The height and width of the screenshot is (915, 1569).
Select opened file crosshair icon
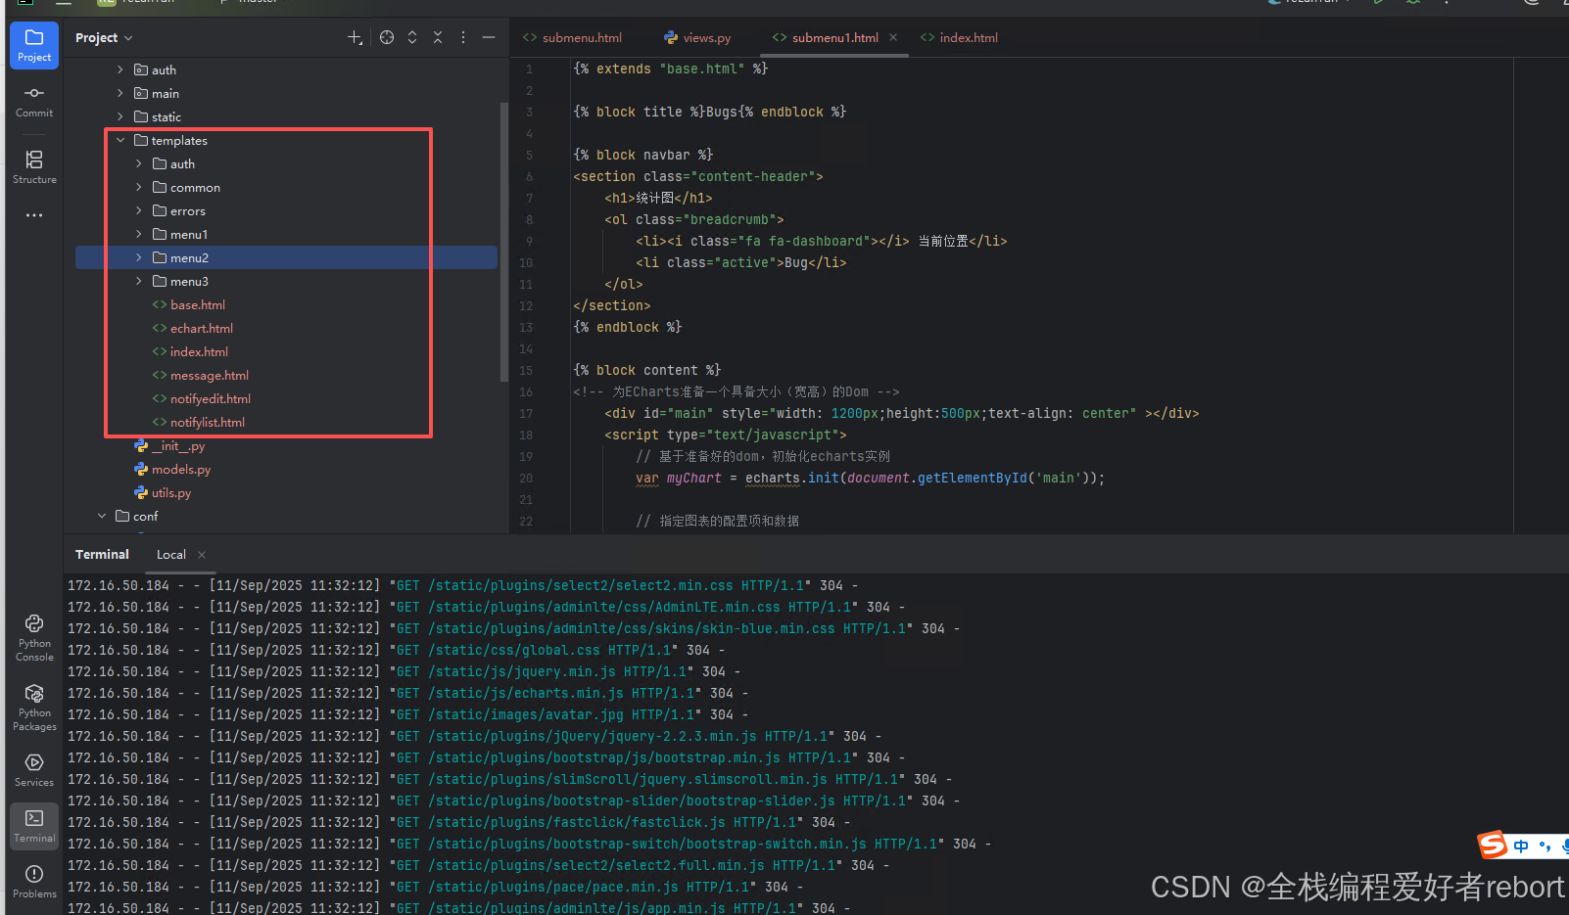pyautogui.click(x=387, y=37)
